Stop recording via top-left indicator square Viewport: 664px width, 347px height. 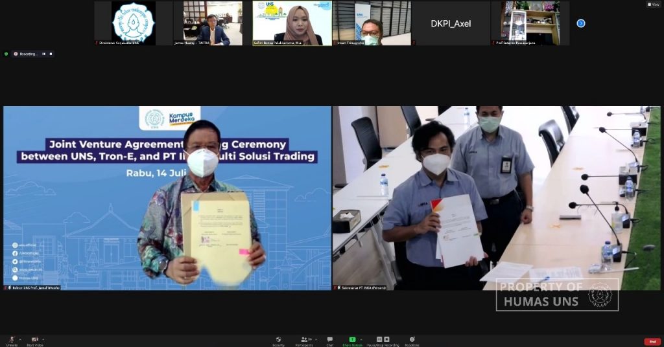tap(51, 54)
